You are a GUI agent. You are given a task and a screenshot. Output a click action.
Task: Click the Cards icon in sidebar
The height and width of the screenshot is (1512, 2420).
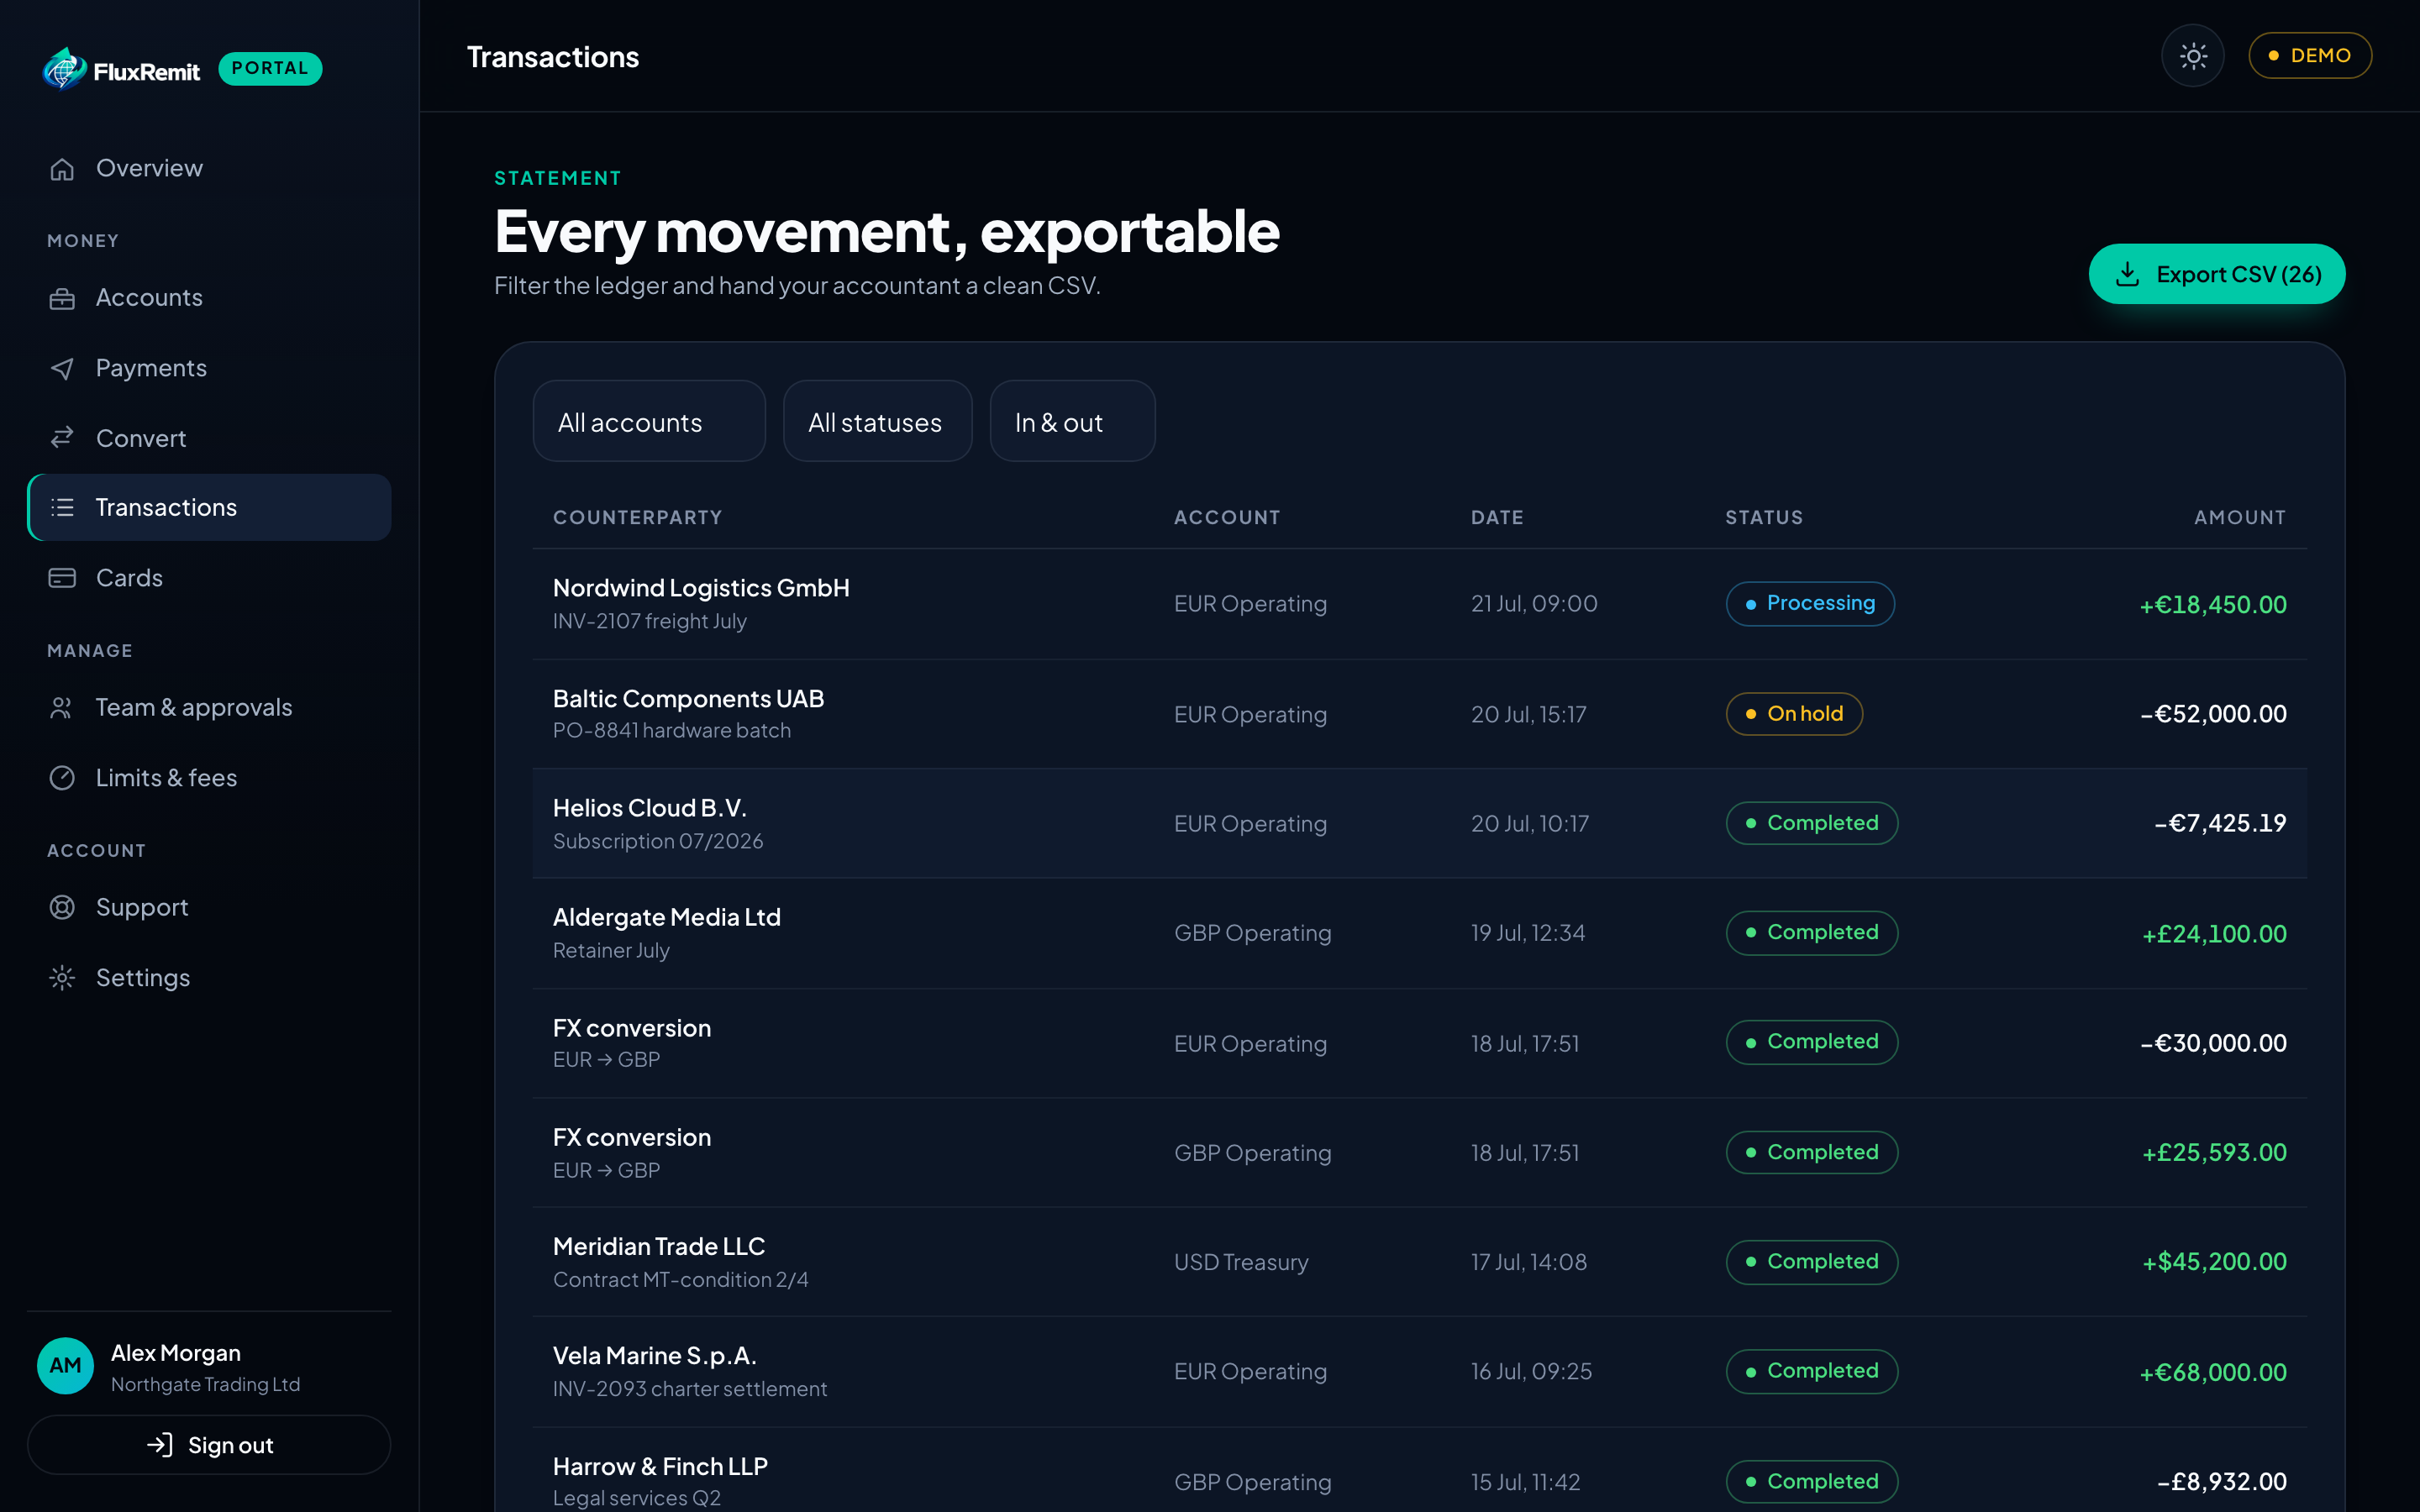(62, 578)
